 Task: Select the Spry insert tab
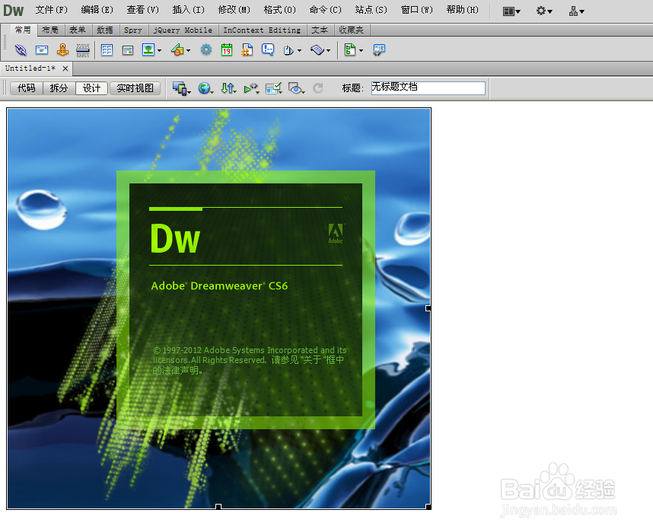(x=133, y=30)
